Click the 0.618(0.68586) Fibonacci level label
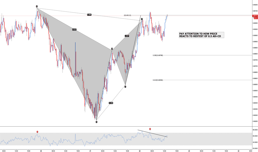 pos(158,80)
